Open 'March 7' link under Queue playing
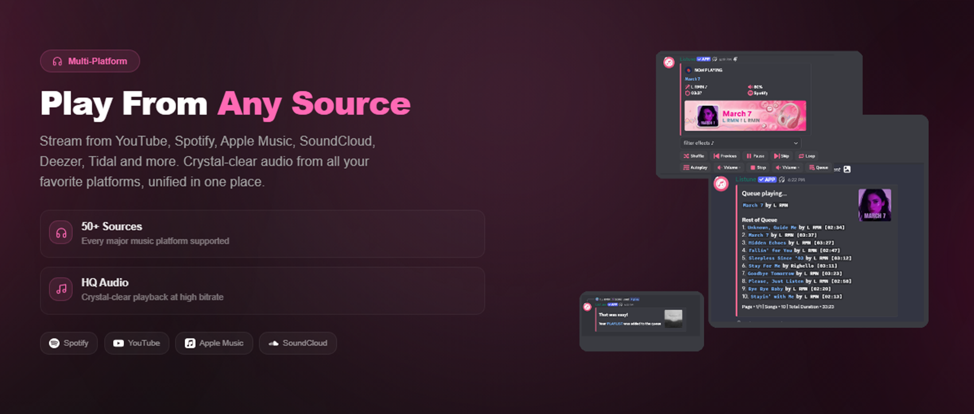 tap(753, 205)
